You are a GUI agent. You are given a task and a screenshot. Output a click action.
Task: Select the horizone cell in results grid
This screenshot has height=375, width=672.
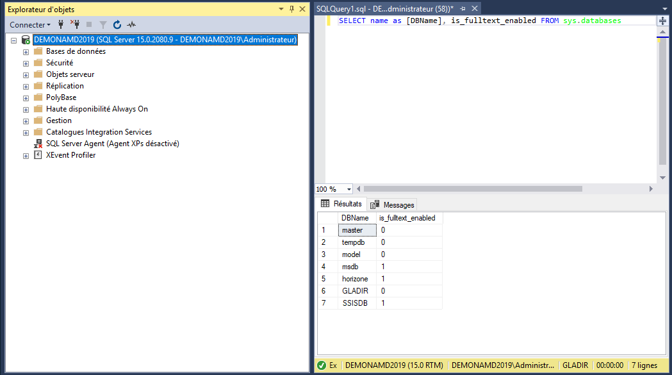[355, 279]
